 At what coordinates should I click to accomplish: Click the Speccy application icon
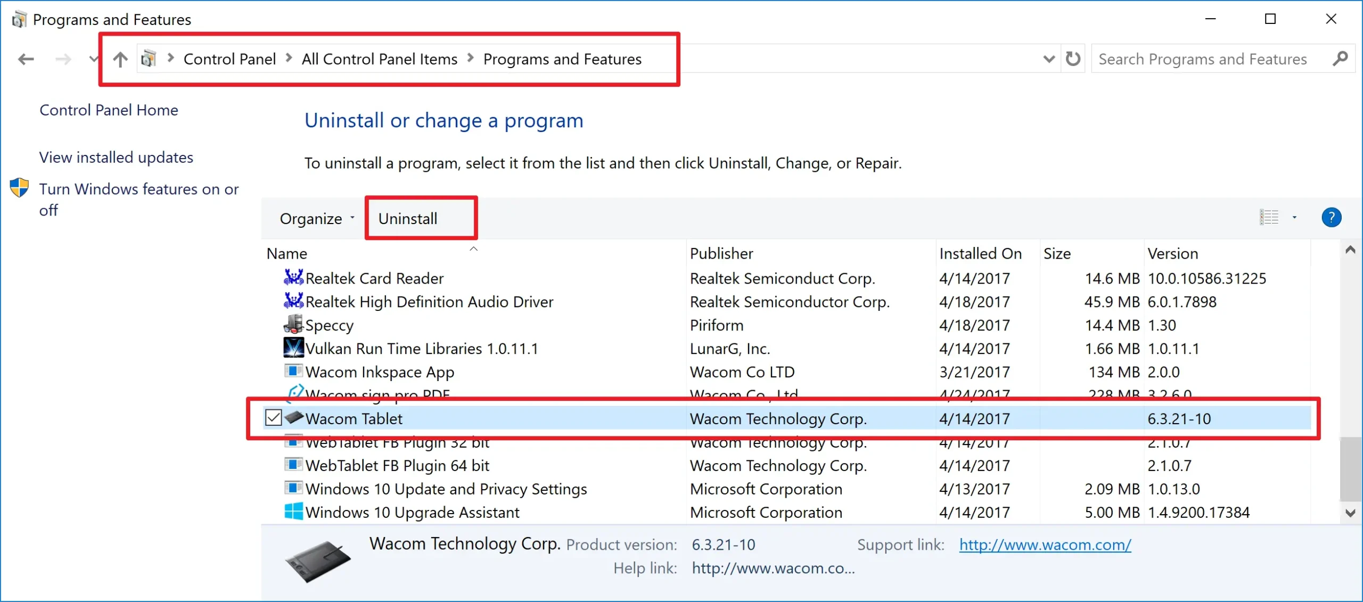[294, 325]
